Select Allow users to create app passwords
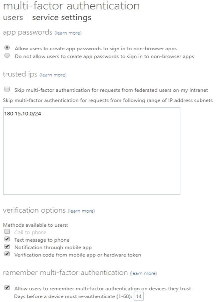Viewport: 216px width, 302px height. (x=7, y=48)
